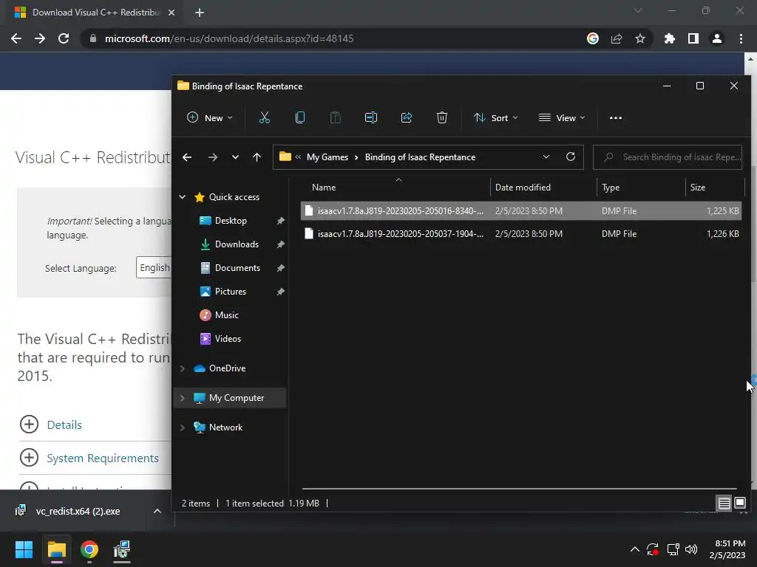Open Desktop in Quick access
Viewport: 757px width, 567px height.
pos(231,220)
